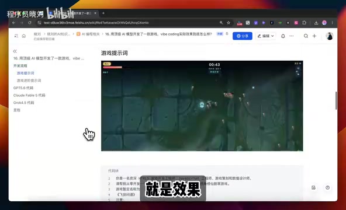Click the '游戏提示词' heading in document
Screen dimensions: 346x210
coord(115,53)
